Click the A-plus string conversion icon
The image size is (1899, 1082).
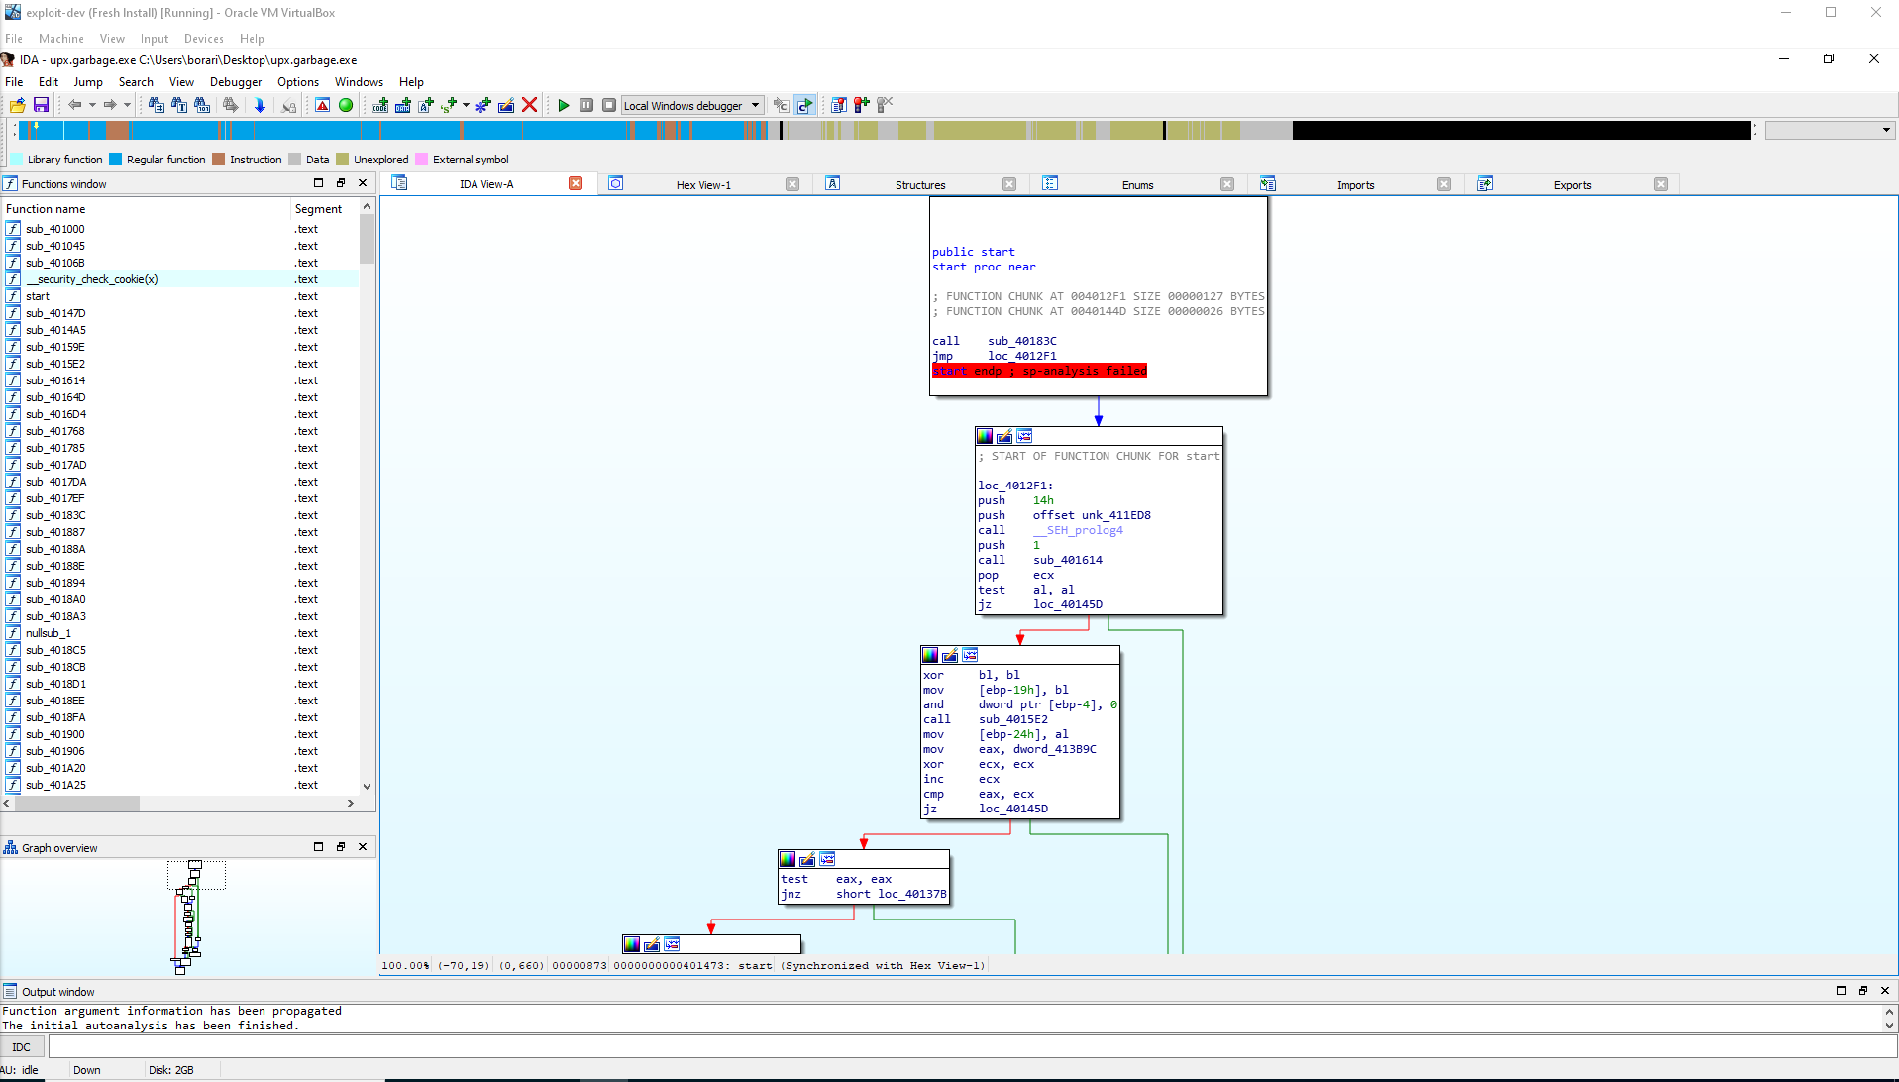[x=426, y=105]
